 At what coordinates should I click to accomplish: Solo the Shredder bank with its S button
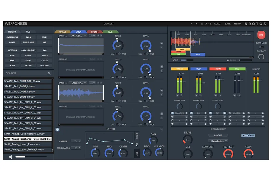click(x=162, y=94)
